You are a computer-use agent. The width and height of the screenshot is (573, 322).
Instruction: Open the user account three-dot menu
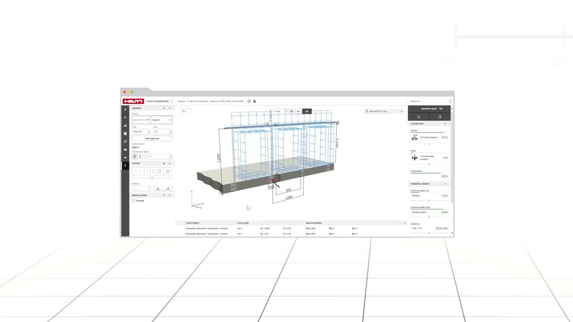(x=450, y=101)
